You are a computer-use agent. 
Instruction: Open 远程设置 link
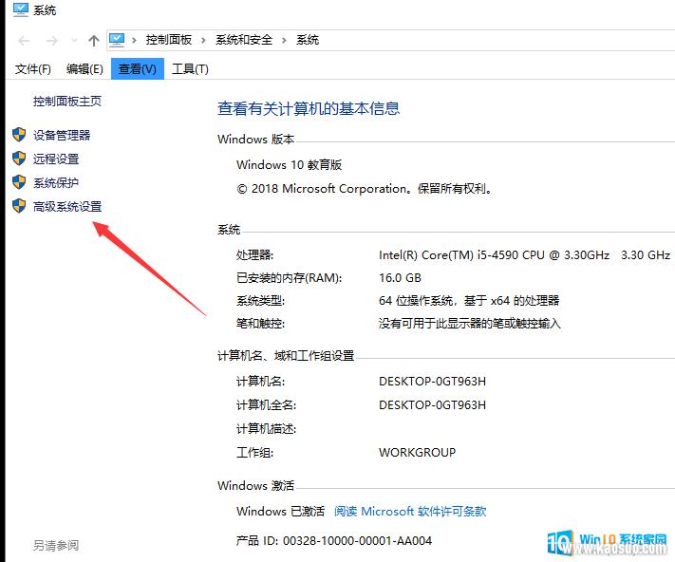[x=56, y=159]
